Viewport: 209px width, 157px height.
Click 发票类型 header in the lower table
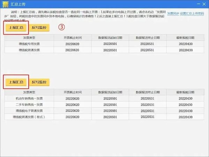coord(29,92)
